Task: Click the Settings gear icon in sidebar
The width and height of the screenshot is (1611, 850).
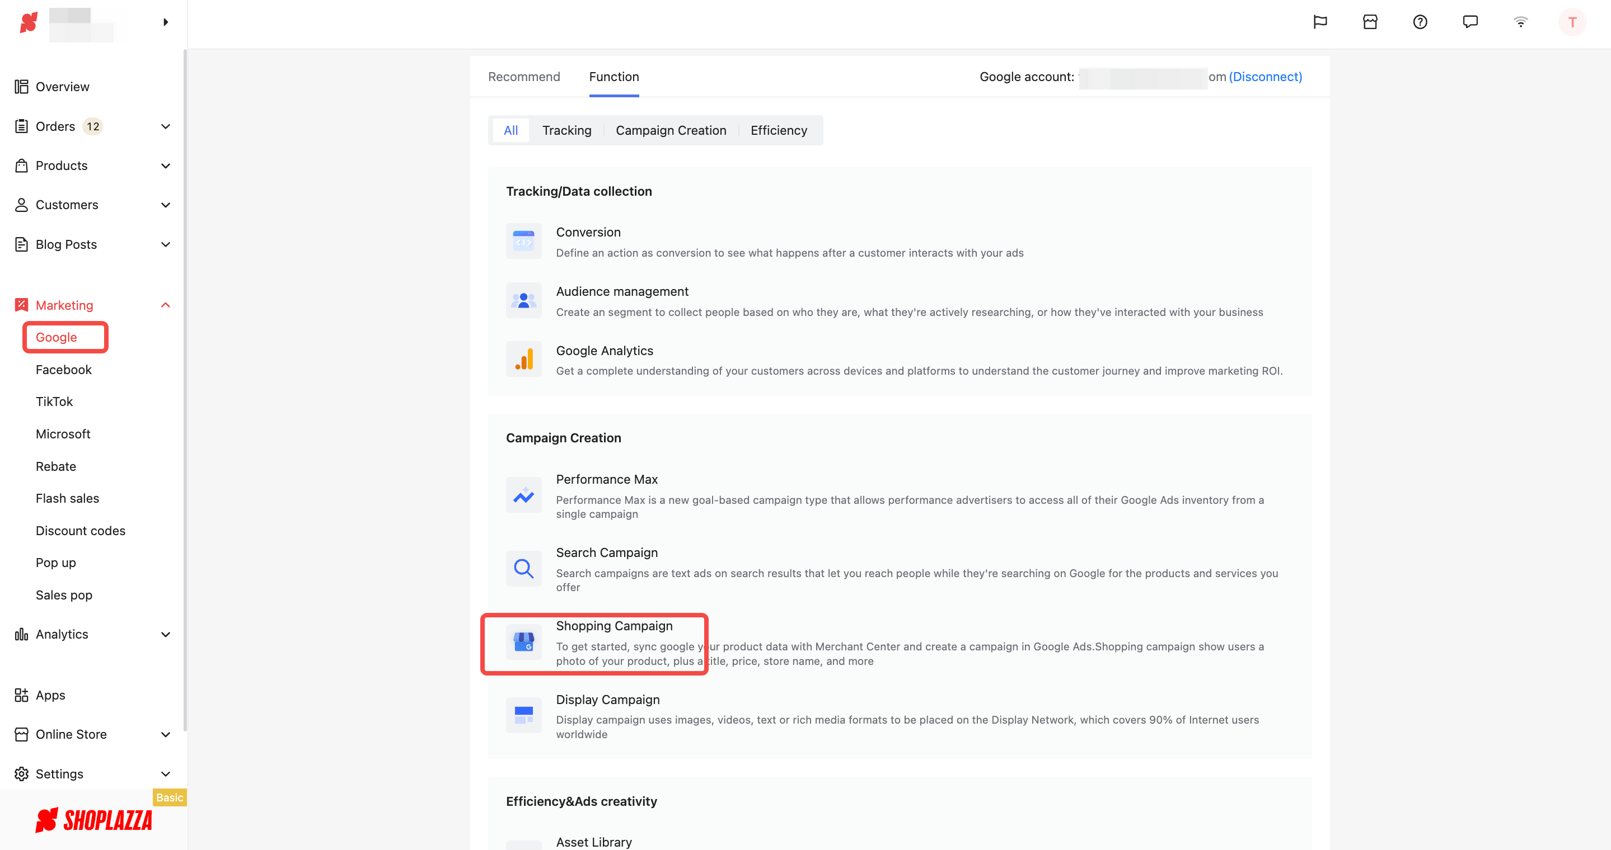Action: pyautogui.click(x=22, y=774)
